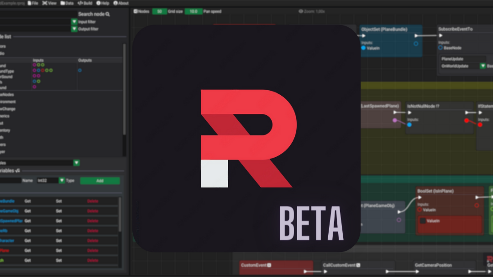Click the ValueIn input pin on ObjectSet node
Viewport: 493px width, 277px height.
click(x=363, y=48)
